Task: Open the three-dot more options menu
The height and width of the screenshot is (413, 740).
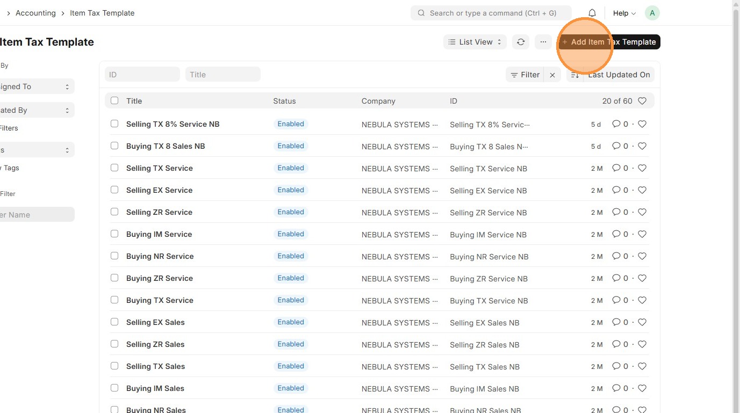Action: click(543, 42)
